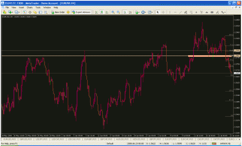Toggle the Market Watch window icon
This screenshot has height=146, width=242.
pos(25,12)
